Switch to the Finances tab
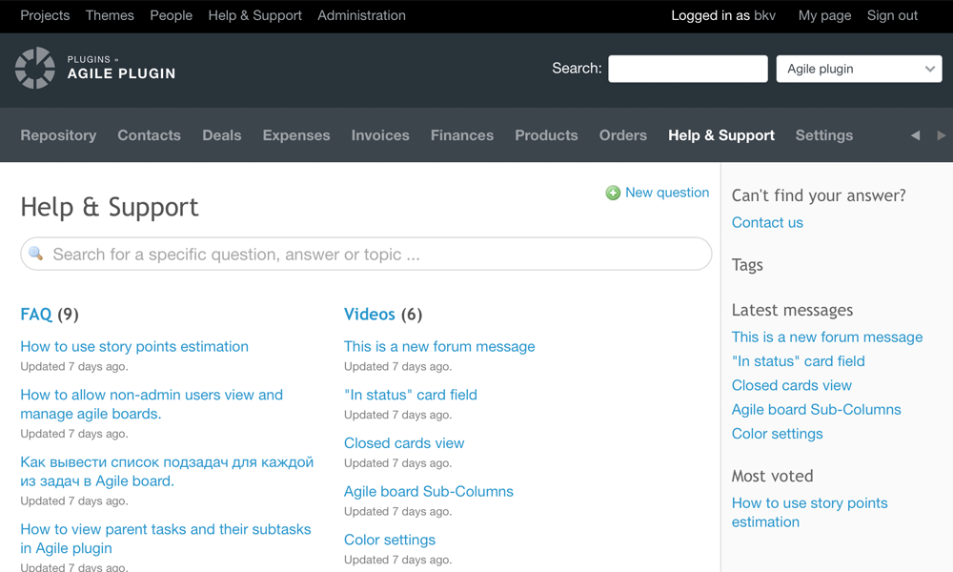Viewport: 953px width, 572px height. pos(462,135)
